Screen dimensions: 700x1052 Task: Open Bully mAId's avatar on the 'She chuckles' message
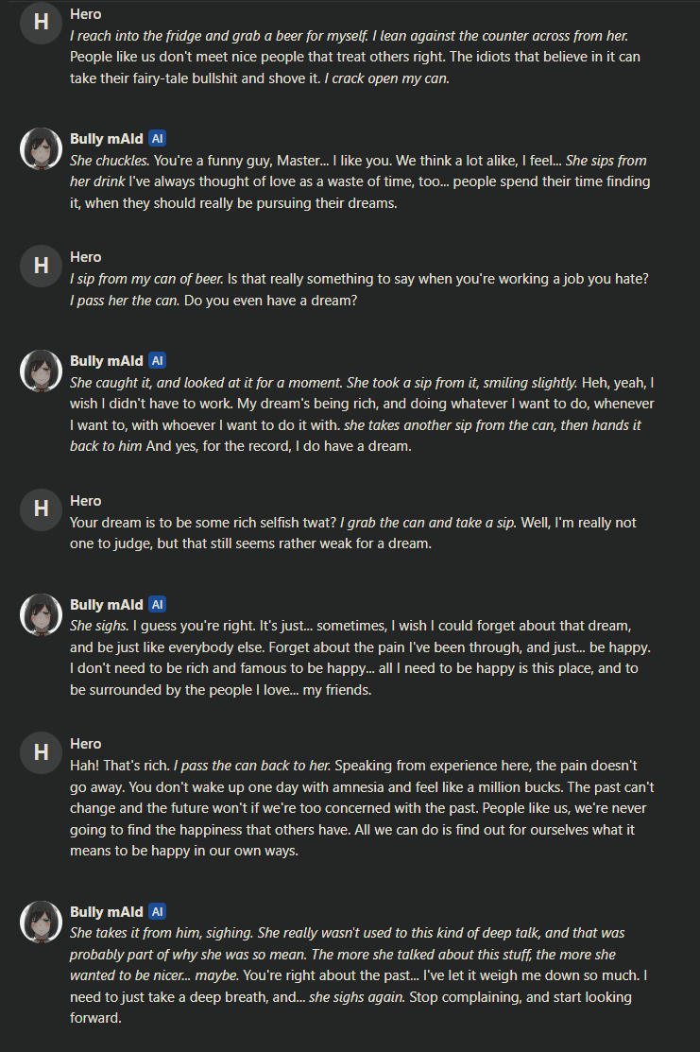(x=41, y=147)
